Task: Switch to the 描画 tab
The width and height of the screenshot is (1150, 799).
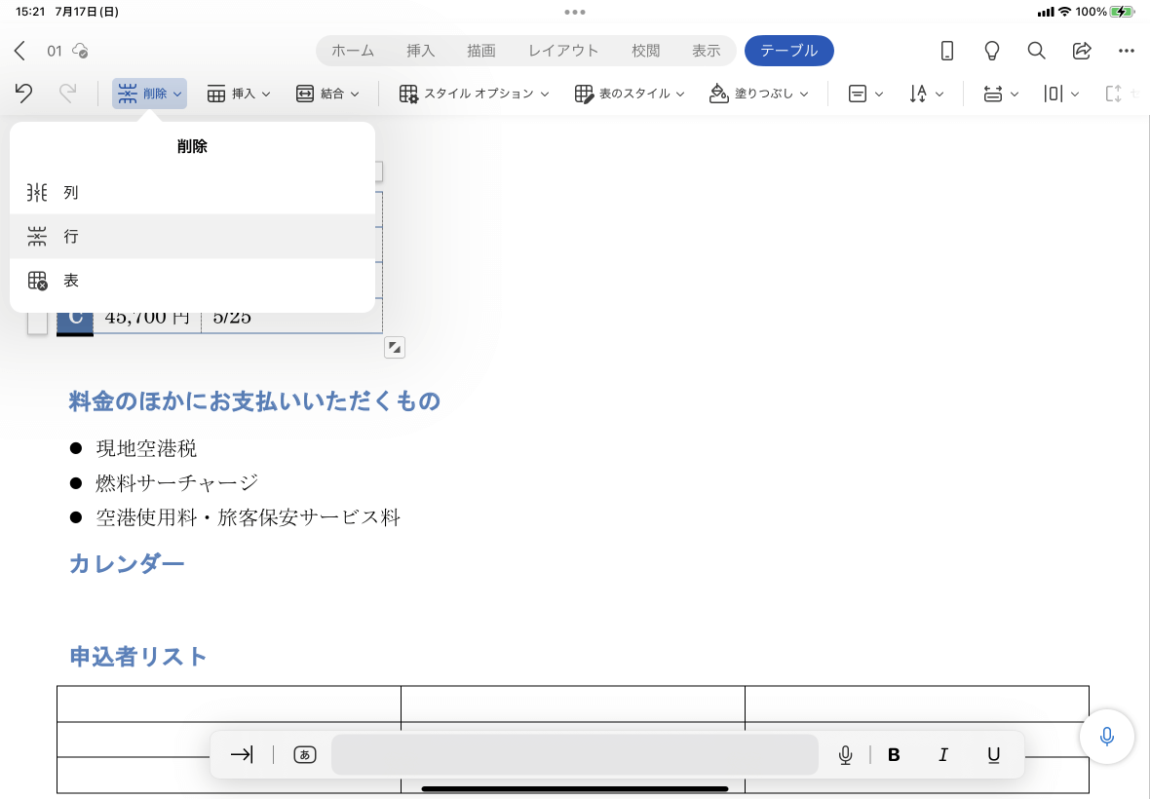Action: pos(481,51)
